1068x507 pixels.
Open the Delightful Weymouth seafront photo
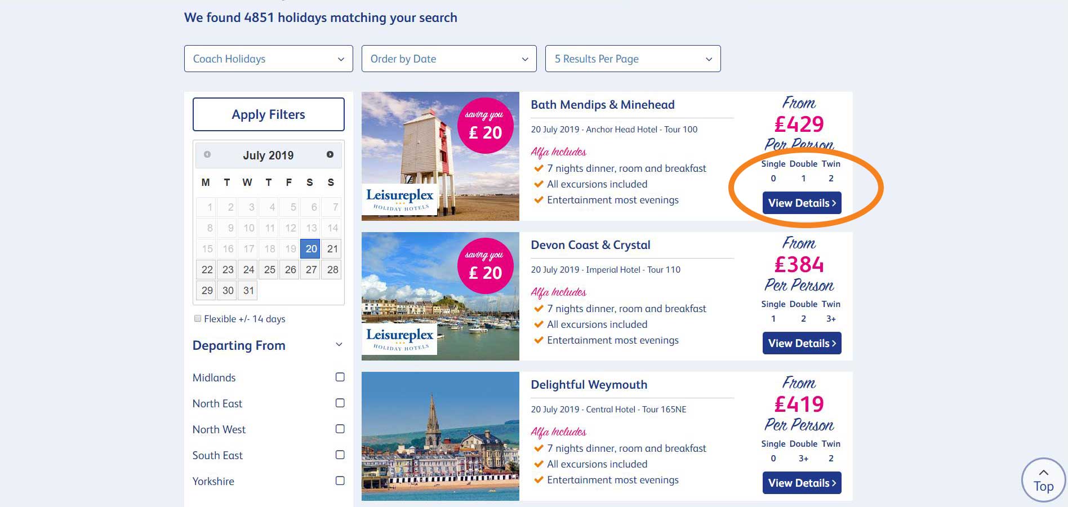440,436
